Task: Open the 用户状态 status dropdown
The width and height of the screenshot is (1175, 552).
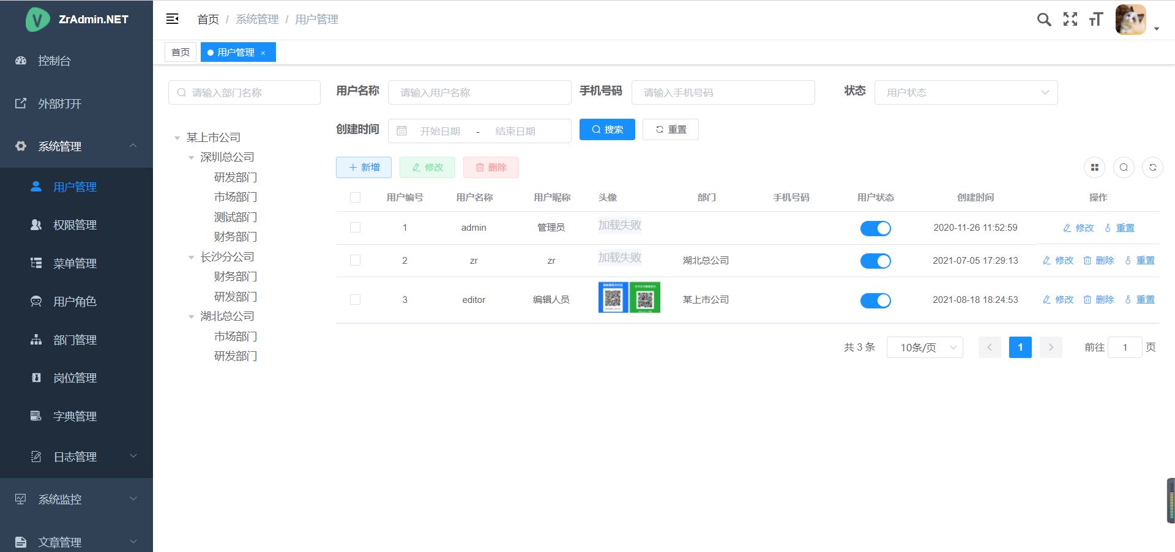Action: [966, 92]
